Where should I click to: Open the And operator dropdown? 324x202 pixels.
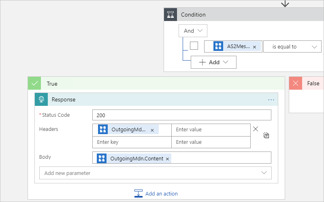click(193, 31)
